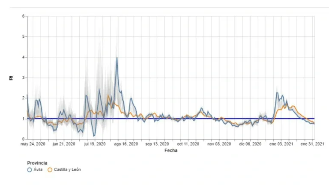Image resolution: width=329 pixels, height=185 pixels.
Task: Pick the 'sep 13, 2020' date tick
Action: pos(158,144)
